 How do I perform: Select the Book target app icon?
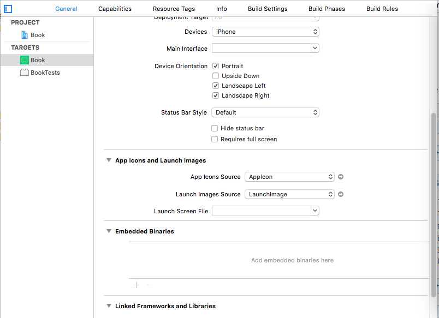(25, 60)
